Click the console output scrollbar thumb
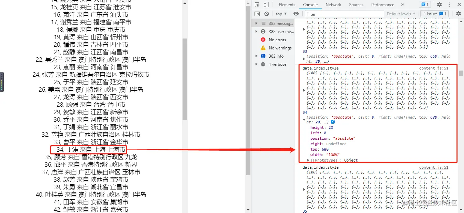The image size is (464, 213). 461,74
